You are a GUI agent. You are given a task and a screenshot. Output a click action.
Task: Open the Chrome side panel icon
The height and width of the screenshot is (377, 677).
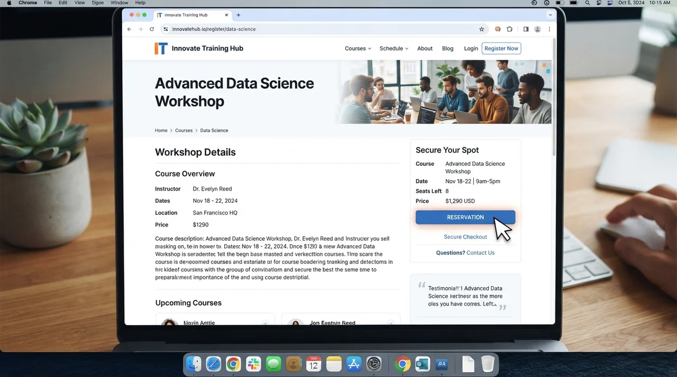526,29
